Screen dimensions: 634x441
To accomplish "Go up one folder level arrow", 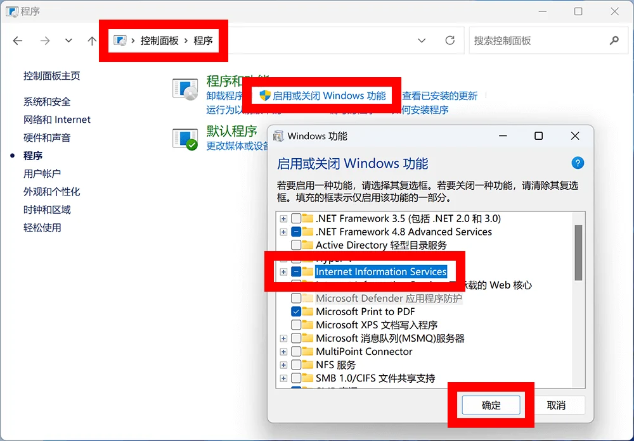I will [92, 40].
